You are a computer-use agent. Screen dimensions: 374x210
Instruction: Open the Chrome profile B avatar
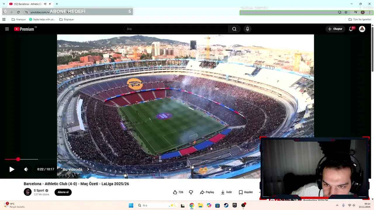[x=363, y=12]
